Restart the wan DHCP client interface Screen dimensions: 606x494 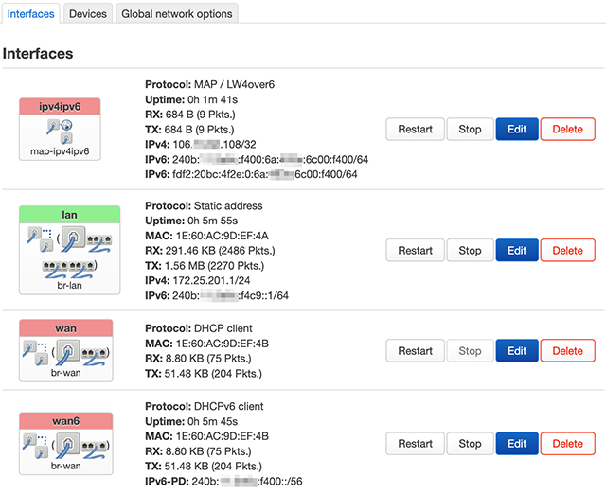click(x=415, y=351)
